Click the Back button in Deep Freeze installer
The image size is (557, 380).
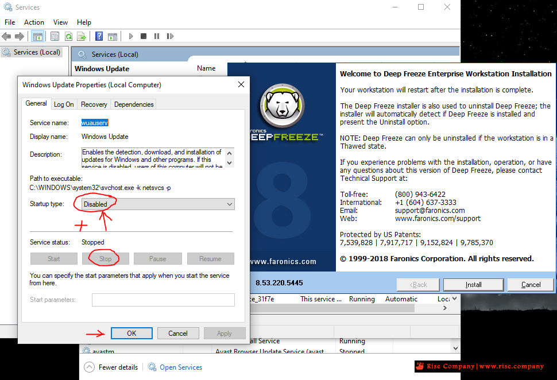click(x=418, y=285)
